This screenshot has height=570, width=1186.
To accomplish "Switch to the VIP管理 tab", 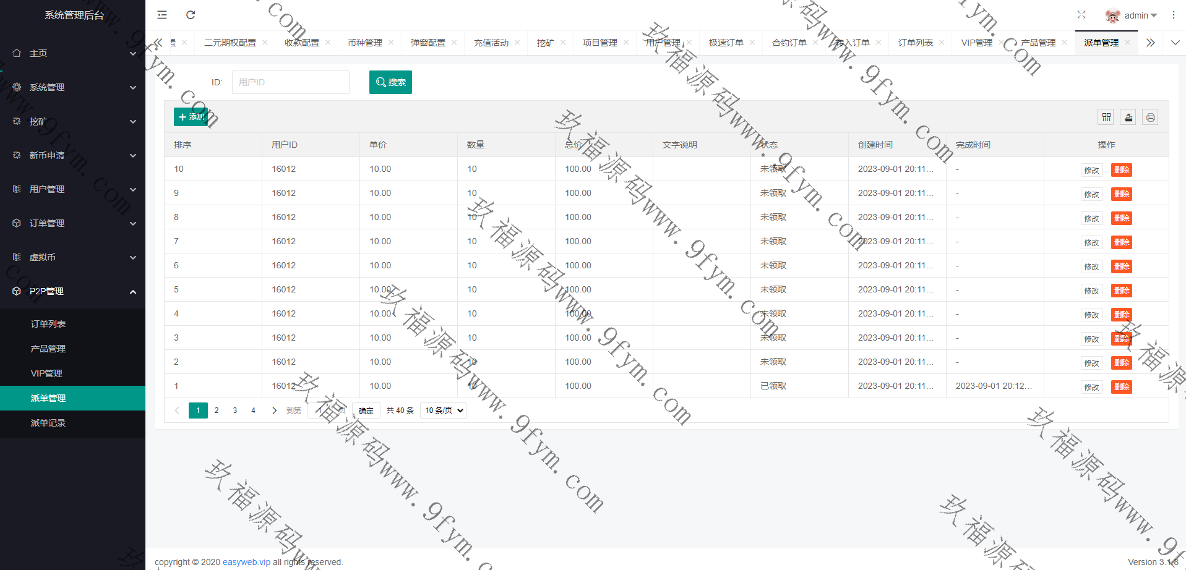I will tap(976, 43).
